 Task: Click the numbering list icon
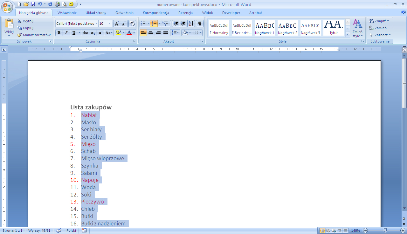(154, 24)
